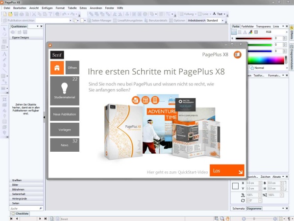Image resolution: width=294 pixels, height=221 pixels.
Task: Close the Quelldateien panel
Action: [x=42, y=27]
